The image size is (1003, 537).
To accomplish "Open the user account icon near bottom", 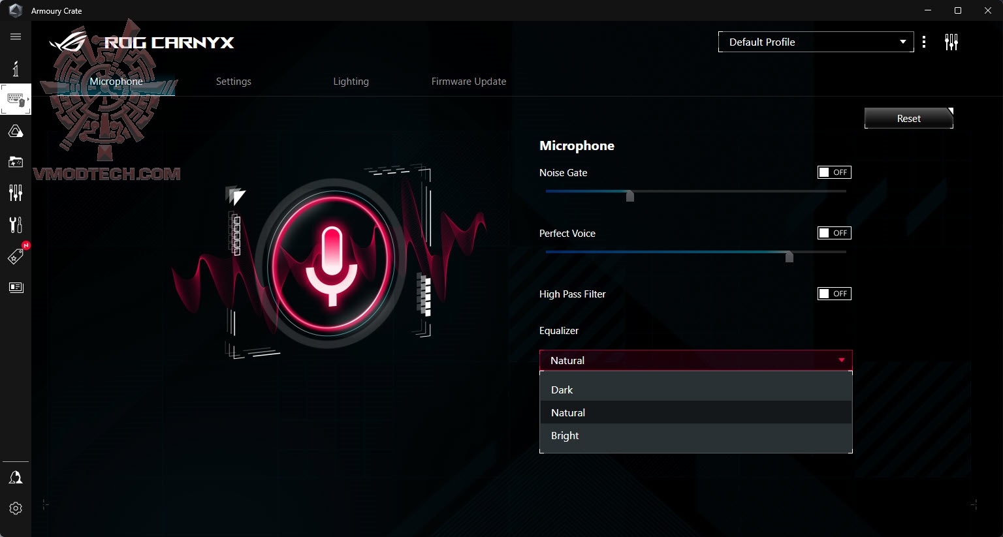I will tap(16, 477).
